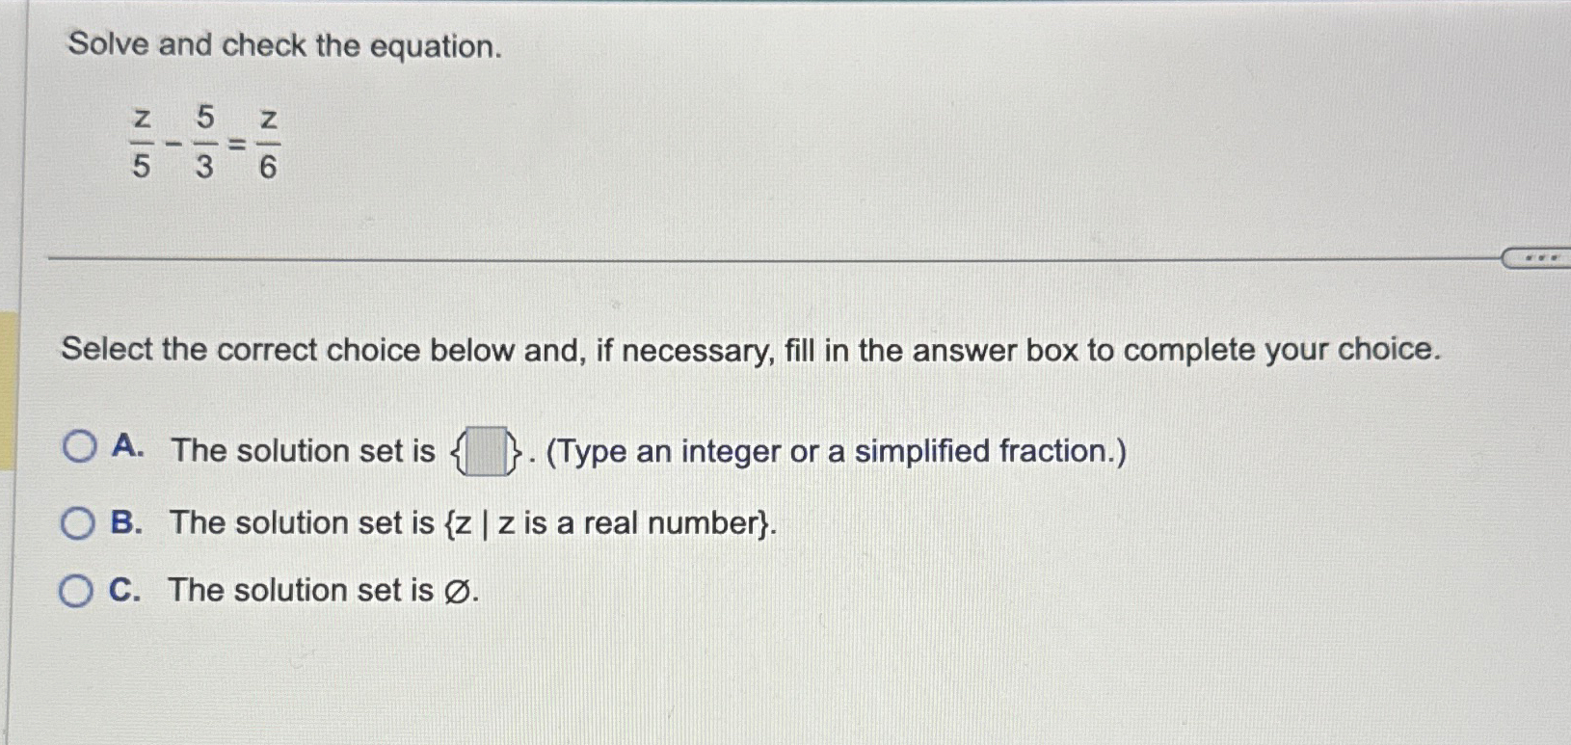The height and width of the screenshot is (745, 1571).
Task: Click the minus sign in the equation
Action: [172, 145]
